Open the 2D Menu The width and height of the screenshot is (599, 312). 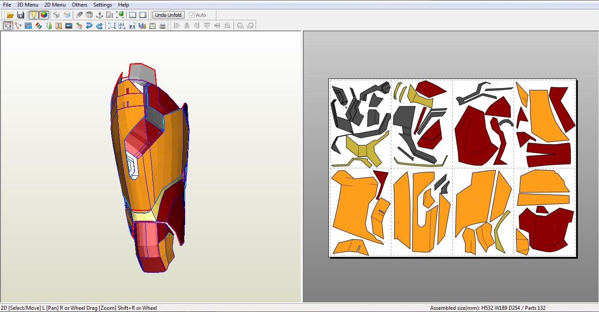coord(55,4)
